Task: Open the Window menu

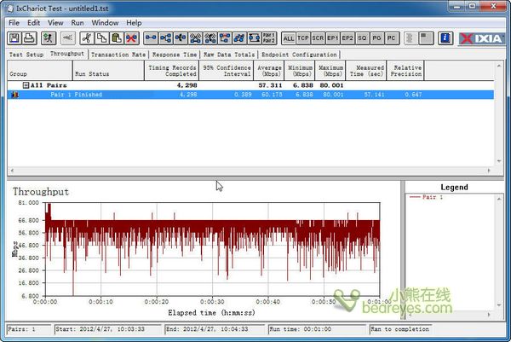Action: tap(105, 23)
